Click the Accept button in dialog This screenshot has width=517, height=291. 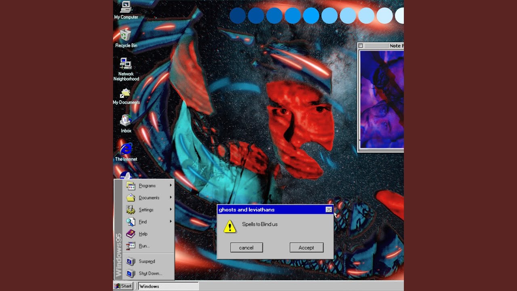pos(307,248)
